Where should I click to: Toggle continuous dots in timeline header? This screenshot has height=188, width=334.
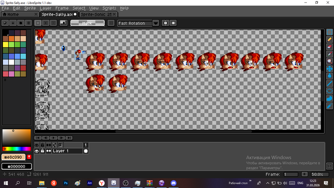coord(49,145)
